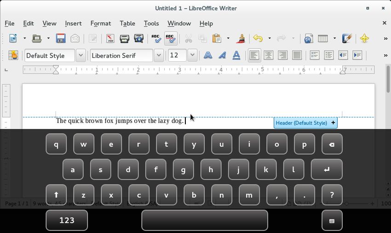
Task: Justify the paragraph text
Action: pos(297,55)
